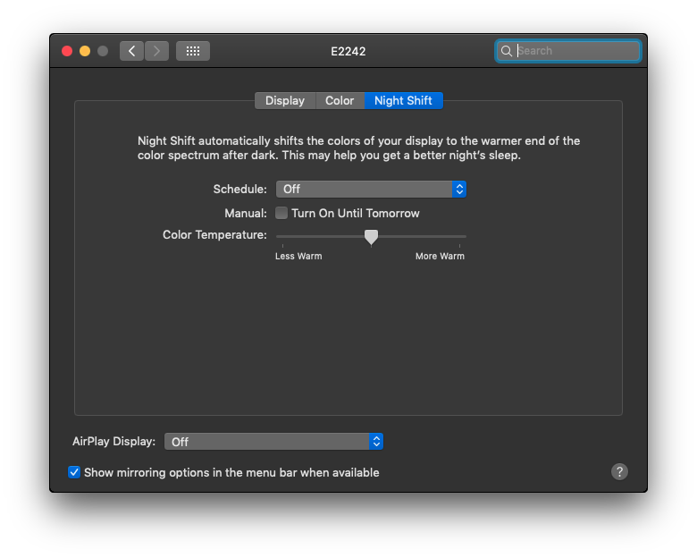Click the magnifying glass search icon

tap(507, 51)
